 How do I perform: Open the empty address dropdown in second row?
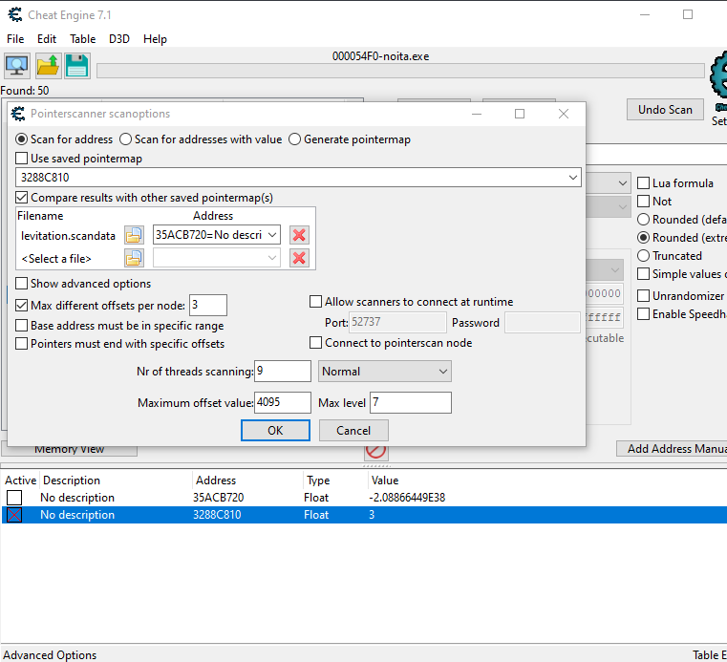click(272, 258)
